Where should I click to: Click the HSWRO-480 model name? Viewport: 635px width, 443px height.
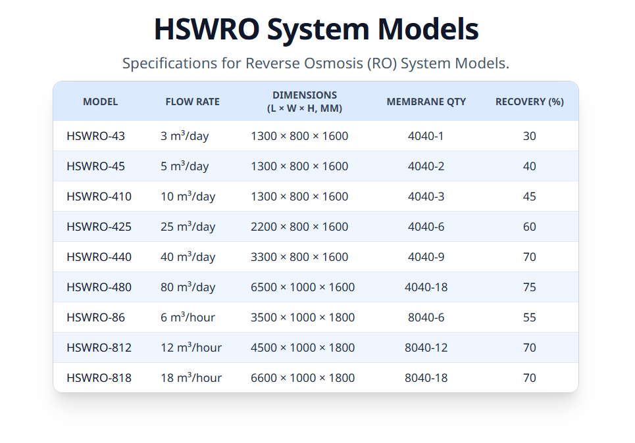(99, 287)
